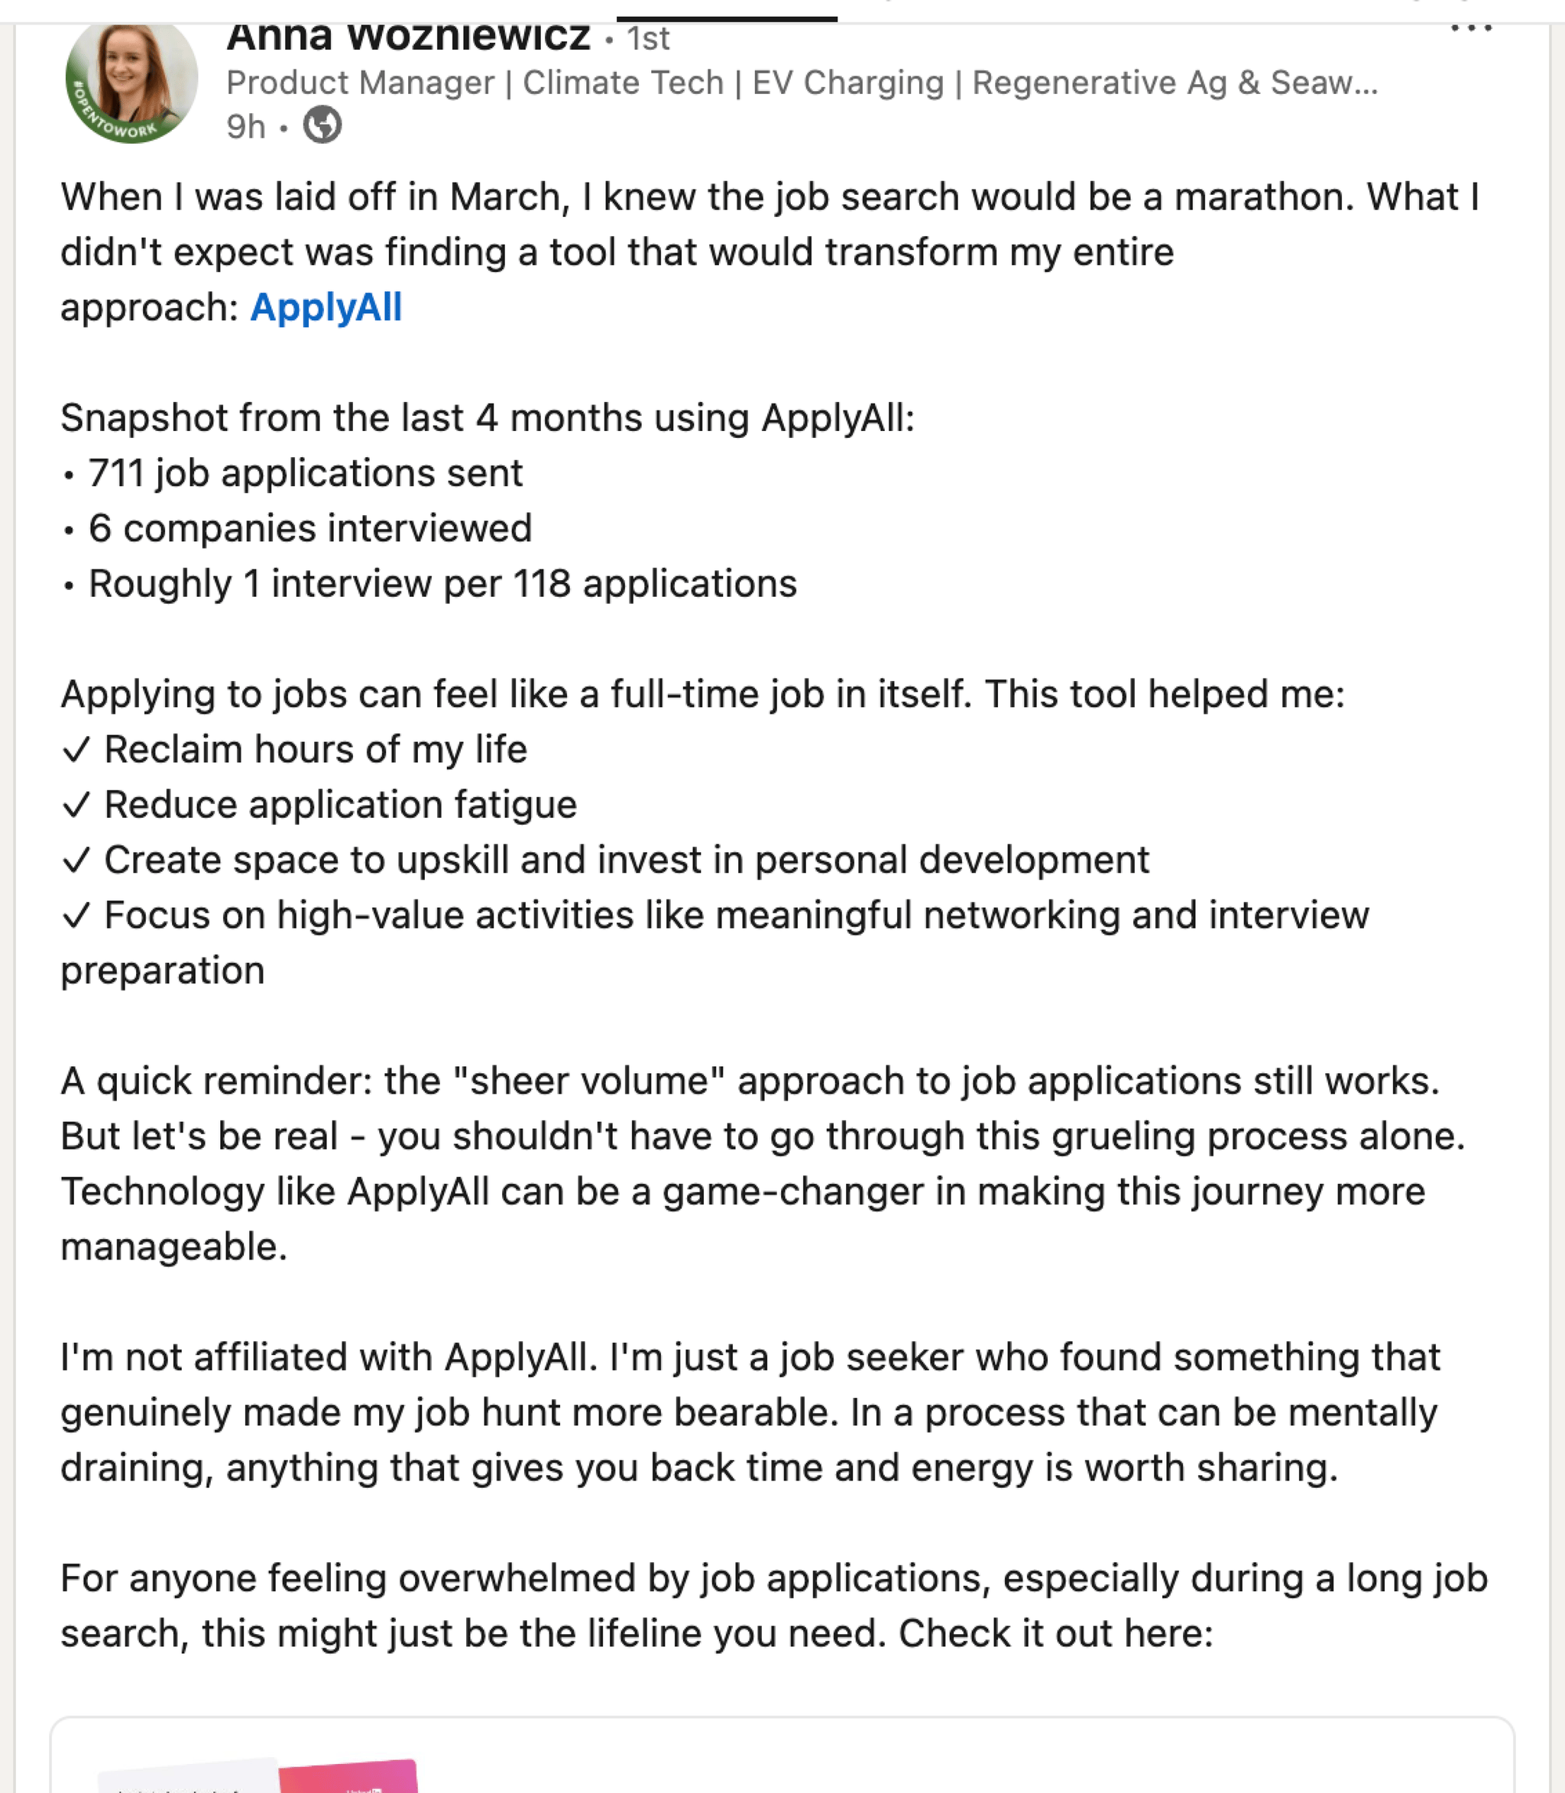The height and width of the screenshot is (1793, 1565).
Task: Click the pink thumbnail in link preview
Action: (x=348, y=1776)
